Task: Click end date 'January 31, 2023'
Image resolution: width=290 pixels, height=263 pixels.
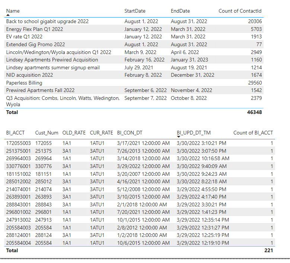Action: pos(189,60)
